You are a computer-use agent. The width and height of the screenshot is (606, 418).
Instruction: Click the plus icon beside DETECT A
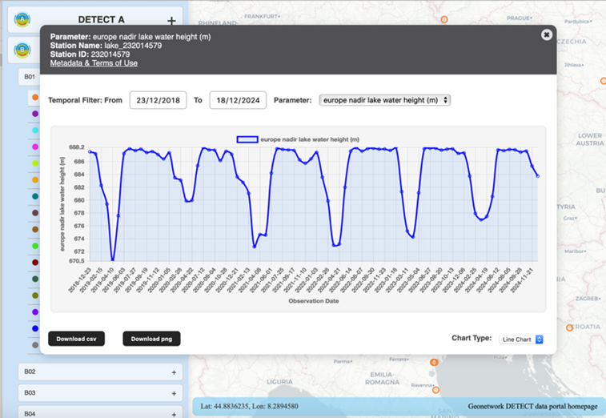(x=171, y=21)
